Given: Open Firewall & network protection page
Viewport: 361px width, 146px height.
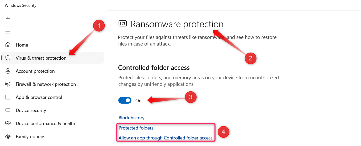Looking at the screenshot, I should 46,84.
